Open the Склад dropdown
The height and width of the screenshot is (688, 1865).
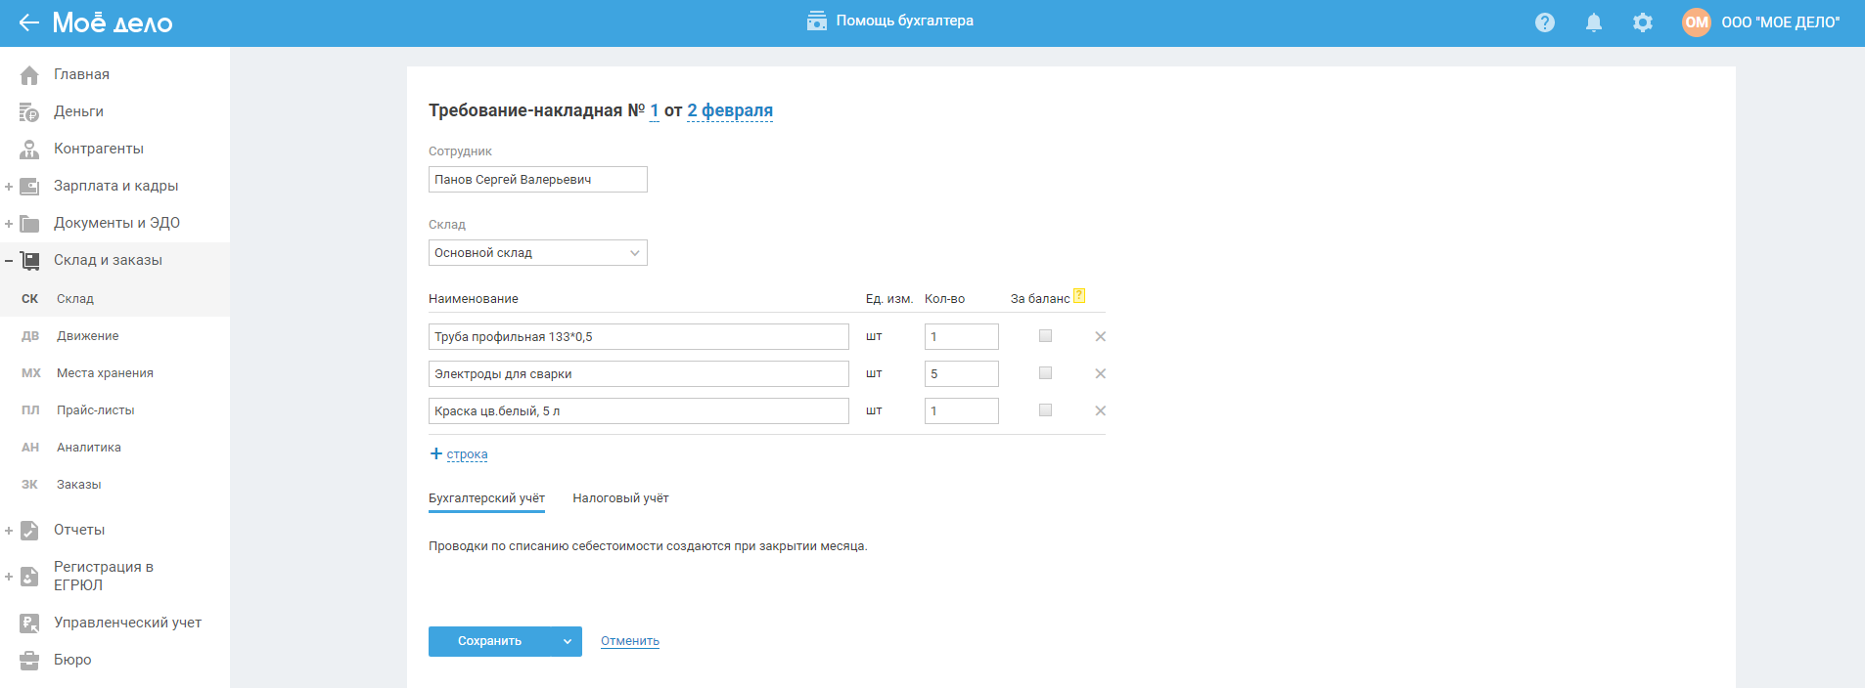click(537, 253)
